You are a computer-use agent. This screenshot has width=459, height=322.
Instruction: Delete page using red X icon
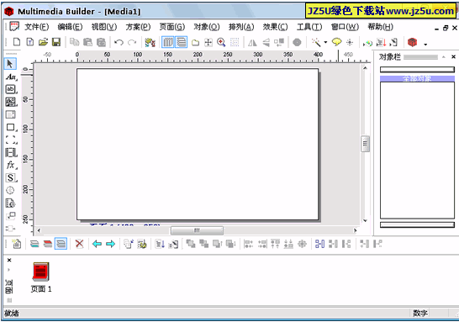pos(79,244)
